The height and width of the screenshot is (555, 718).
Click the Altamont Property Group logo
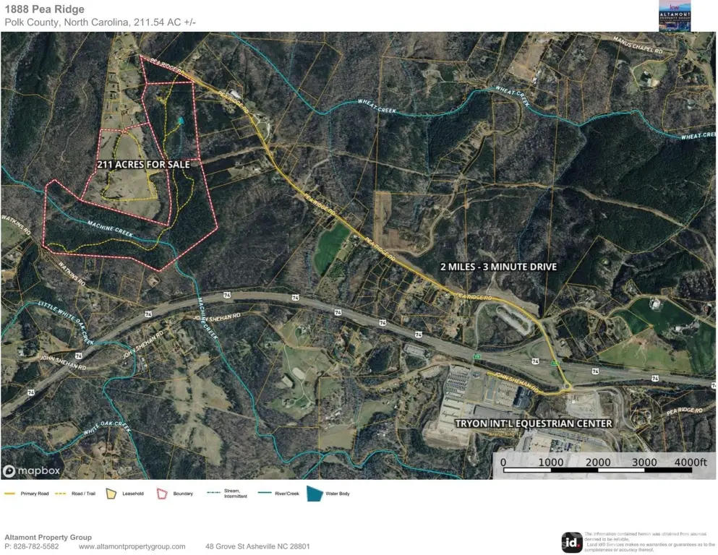(674, 16)
